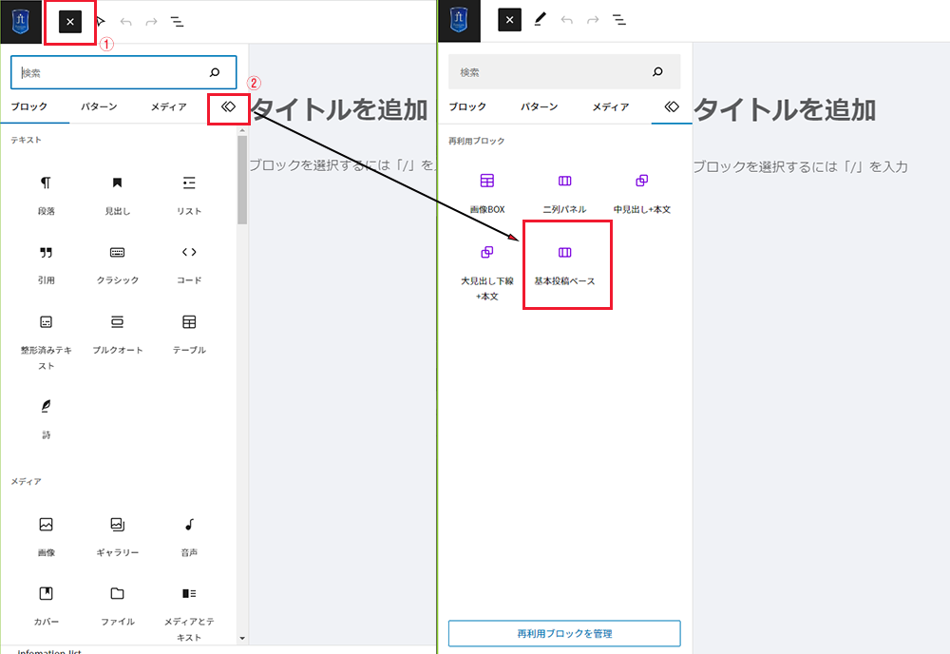Switch to ブロック tab in right inserter
950x654 pixels.
click(467, 106)
